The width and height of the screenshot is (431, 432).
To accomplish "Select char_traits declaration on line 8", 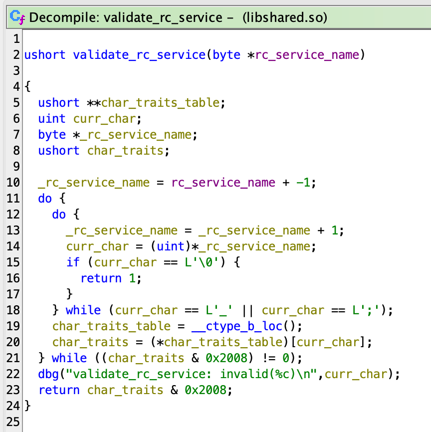I will click(125, 151).
